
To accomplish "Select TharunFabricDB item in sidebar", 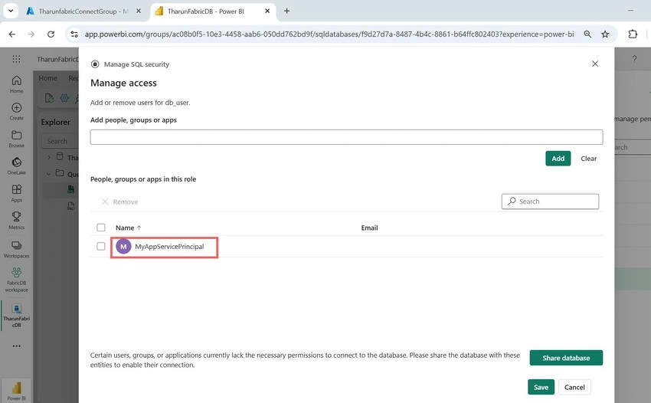I will tap(17, 316).
